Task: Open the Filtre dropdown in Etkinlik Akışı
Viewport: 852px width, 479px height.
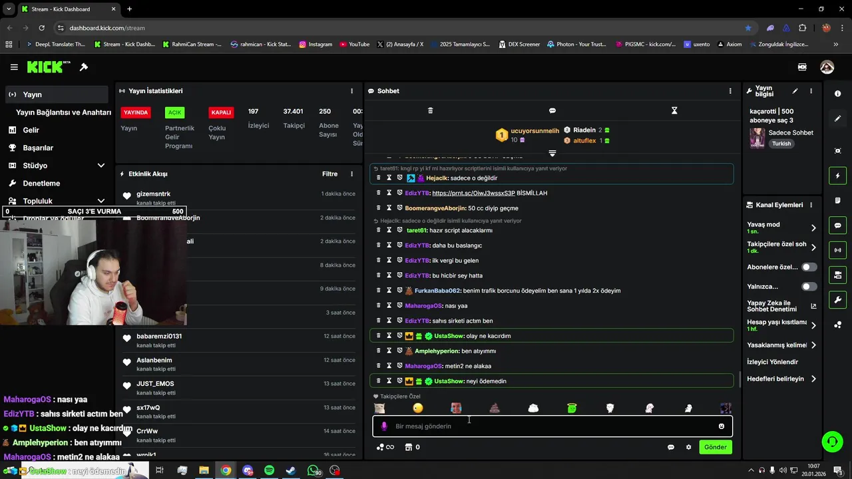Action: 329,174
